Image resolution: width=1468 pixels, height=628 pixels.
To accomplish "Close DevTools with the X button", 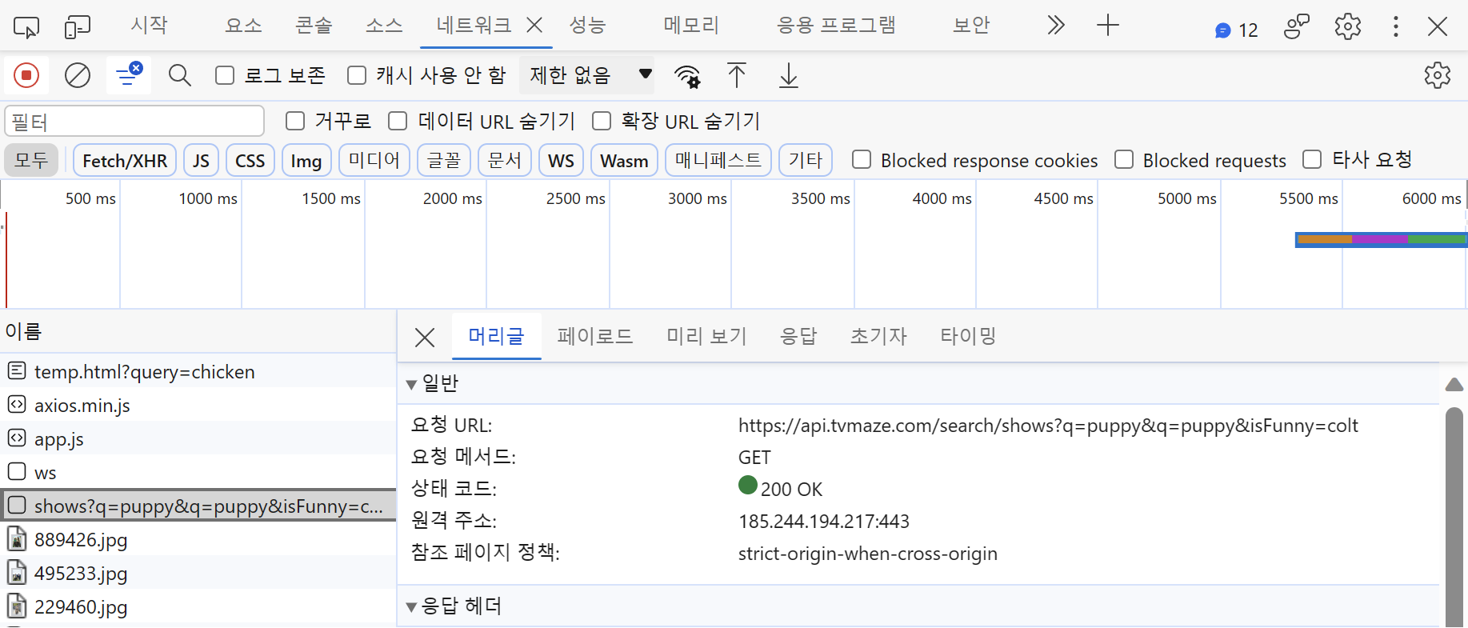I will point(1438,26).
